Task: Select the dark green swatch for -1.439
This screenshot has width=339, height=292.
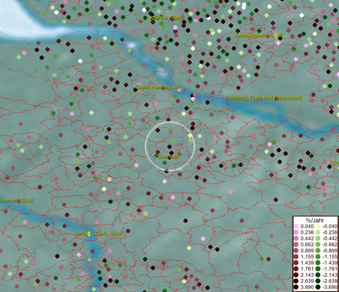Action: [x=318, y=263]
